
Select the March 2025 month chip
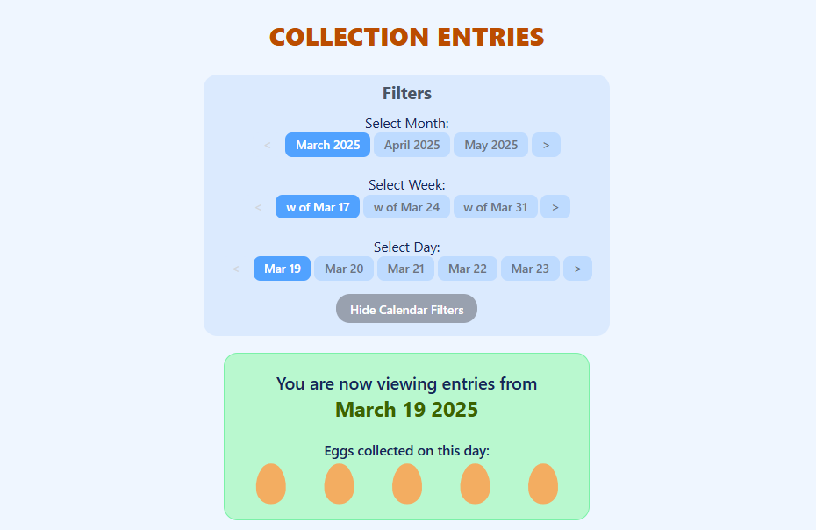coord(327,145)
